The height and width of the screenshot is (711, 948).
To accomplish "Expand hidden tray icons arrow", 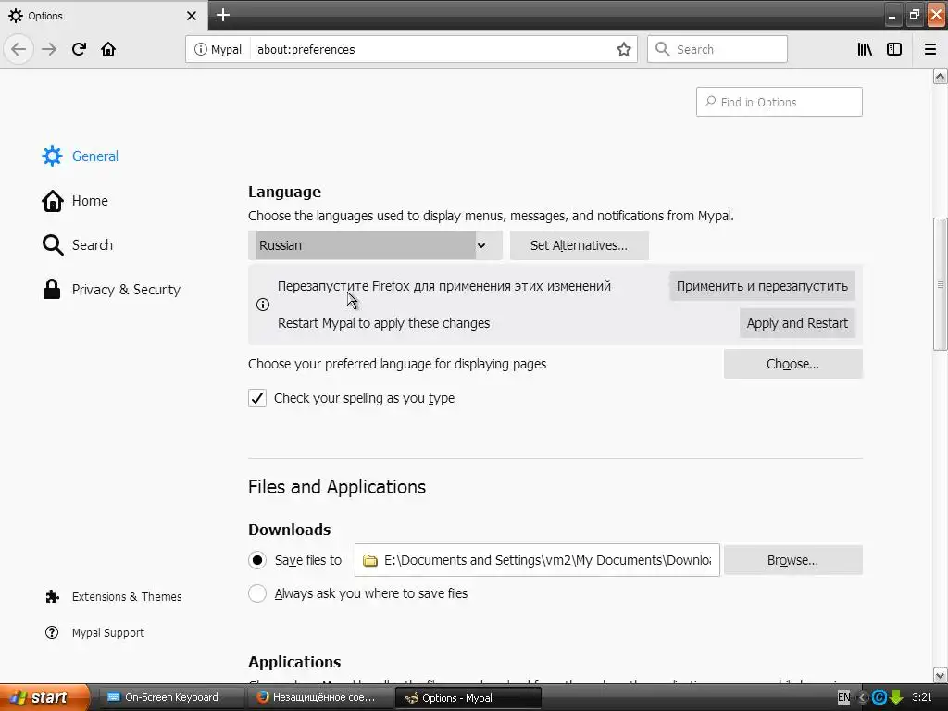I will coord(863,698).
